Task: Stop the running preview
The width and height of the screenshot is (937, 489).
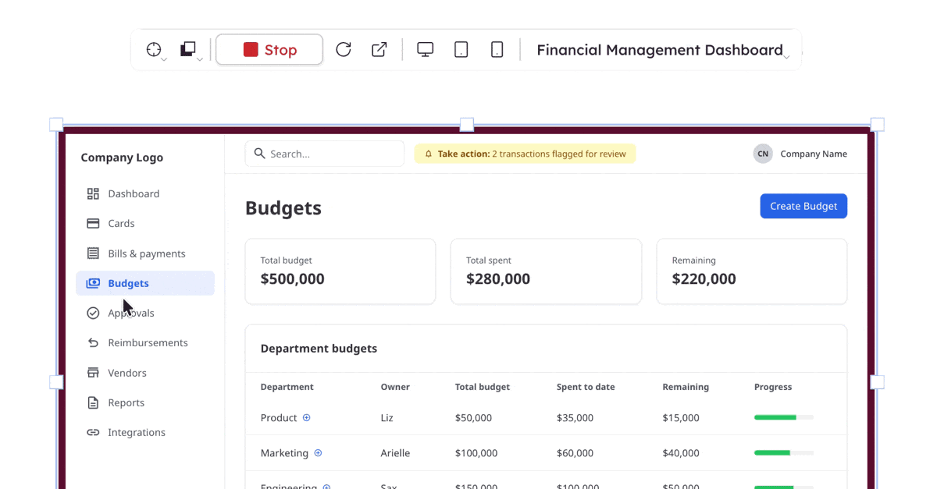Action: tap(269, 50)
